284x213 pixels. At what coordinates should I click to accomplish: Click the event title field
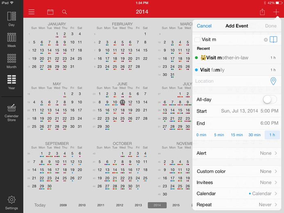pyautogui.click(x=232, y=39)
